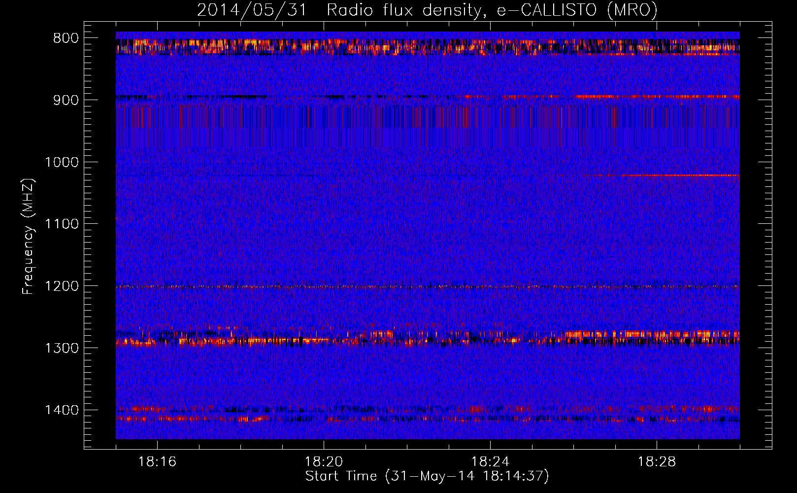Screen dimensions: 797x493
Task: Click the plot title '2014/05/31 Radio flux density, e-CALLISTO (MRO)'
Action: click(x=427, y=10)
